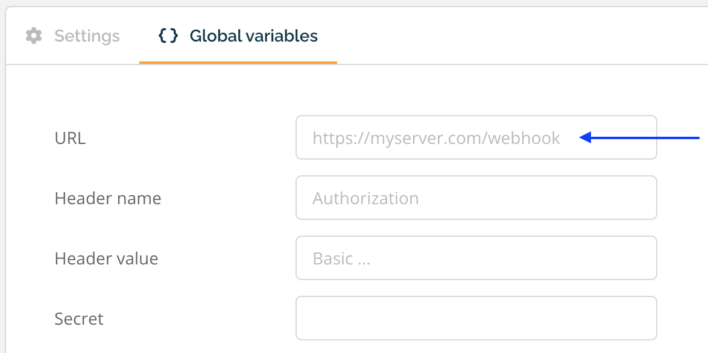This screenshot has width=708, height=353.
Task: Click the Authorization placeholder text
Action: (365, 198)
